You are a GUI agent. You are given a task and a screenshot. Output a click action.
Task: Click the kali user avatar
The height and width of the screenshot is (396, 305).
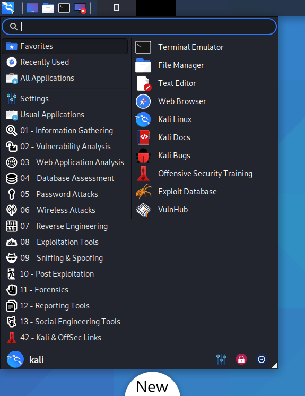click(x=15, y=359)
